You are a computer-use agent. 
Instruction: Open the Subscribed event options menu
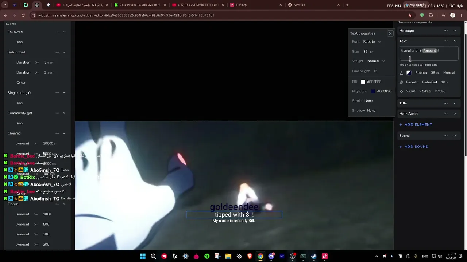(x=57, y=52)
